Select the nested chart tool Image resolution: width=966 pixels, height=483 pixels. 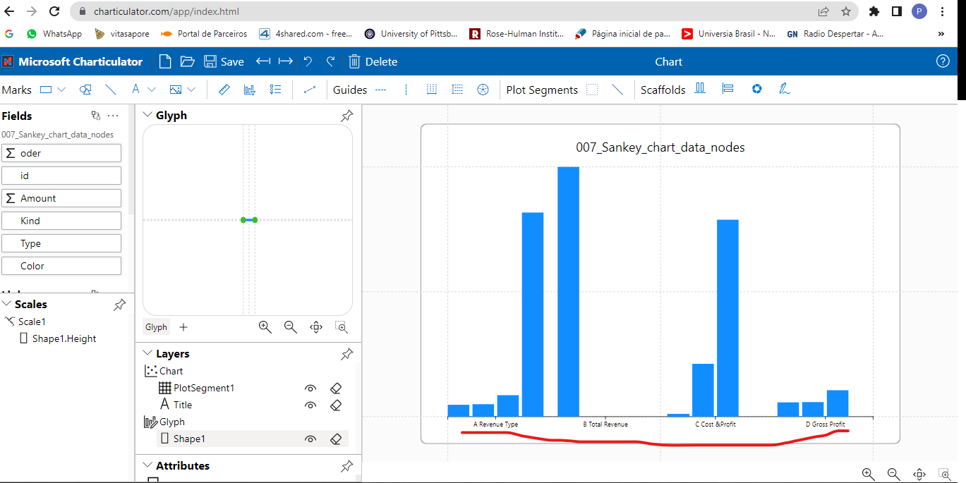pos(249,90)
